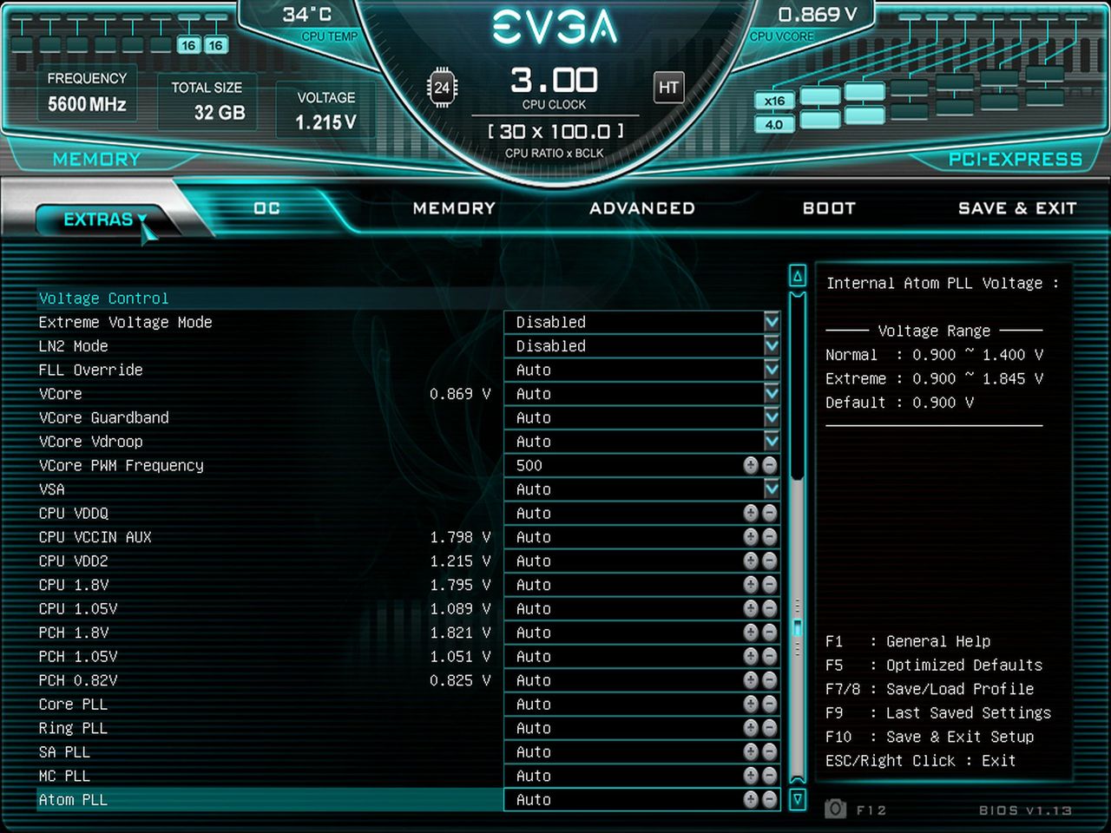The height and width of the screenshot is (833, 1111).
Task: Click the CPU chip icon showing 24
Action: click(442, 88)
